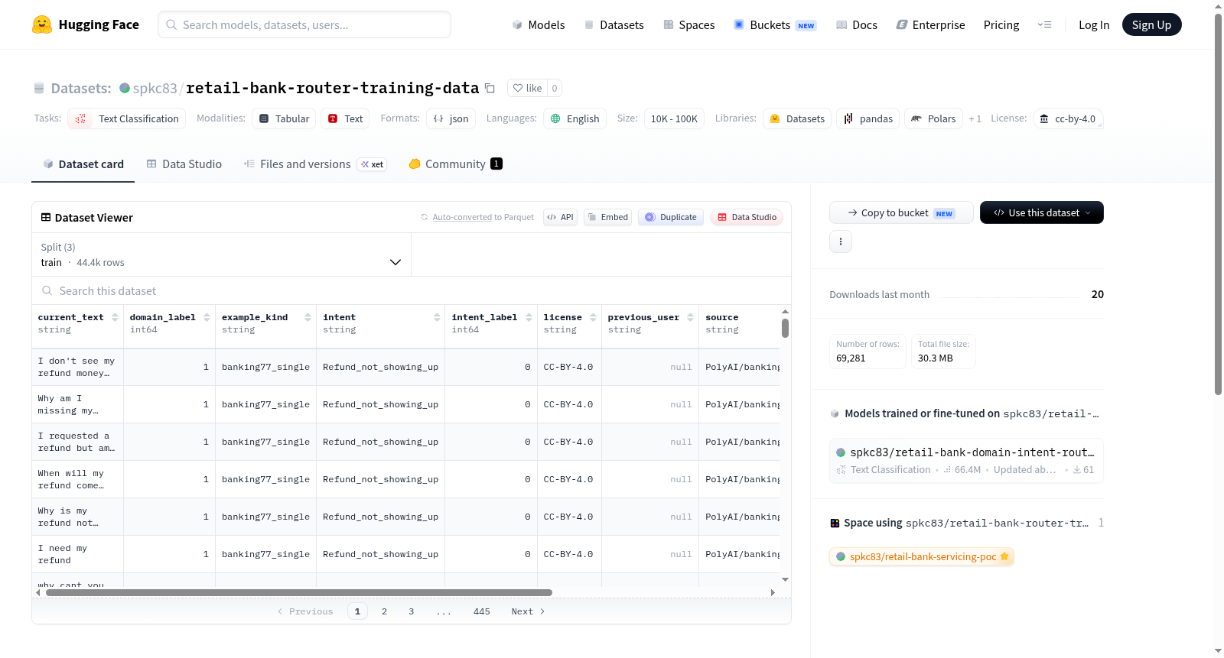Go to the Pricing page
This screenshot has height=658, width=1224.
click(1001, 24)
